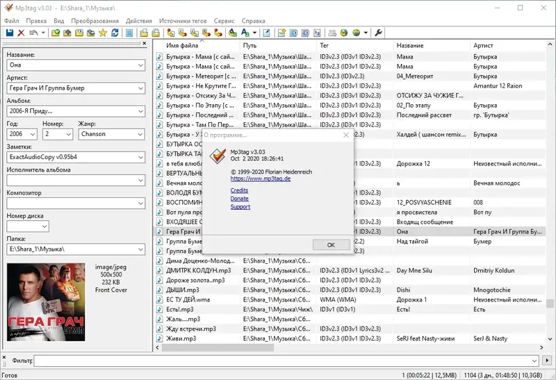This screenshot has width=556, height=380.
Task: Expand the Композитор dropdown
Action: point(140,204)
